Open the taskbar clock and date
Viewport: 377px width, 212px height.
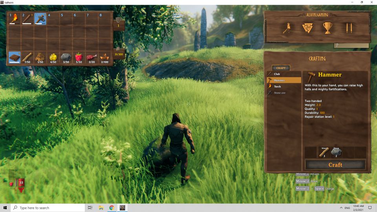point(358,208)
